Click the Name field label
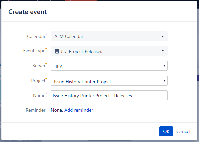 point(40,95)
